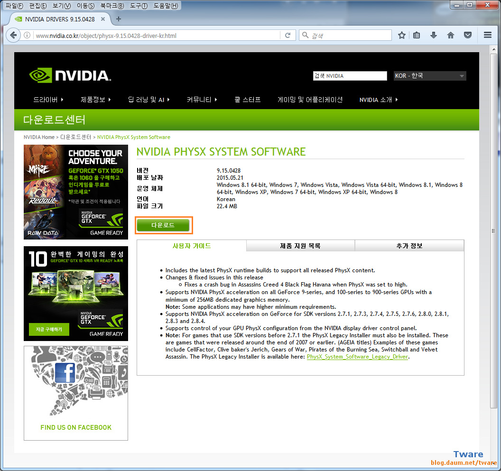
Task: Click 다운로드센터 breadcrumb link
Action: pos(76,137)
